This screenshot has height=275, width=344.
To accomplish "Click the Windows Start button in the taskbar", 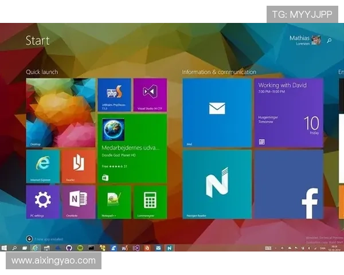I will (x=4, y=248).
